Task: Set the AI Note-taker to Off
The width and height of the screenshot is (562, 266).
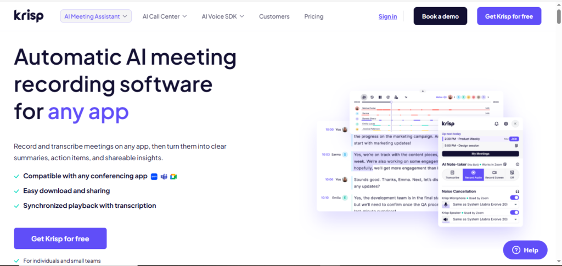Action: pyautogui.click(x=512, y=174)
